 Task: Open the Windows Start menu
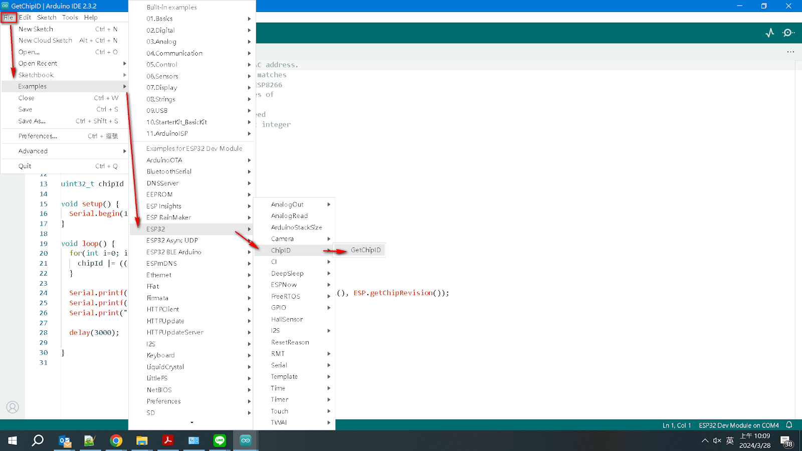pos(13,440)
